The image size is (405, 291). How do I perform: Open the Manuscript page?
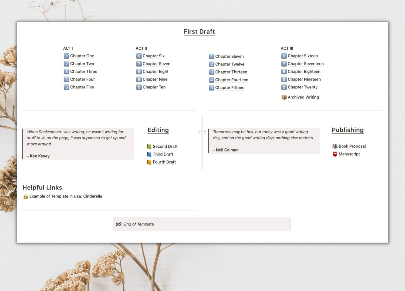point(349,154)
